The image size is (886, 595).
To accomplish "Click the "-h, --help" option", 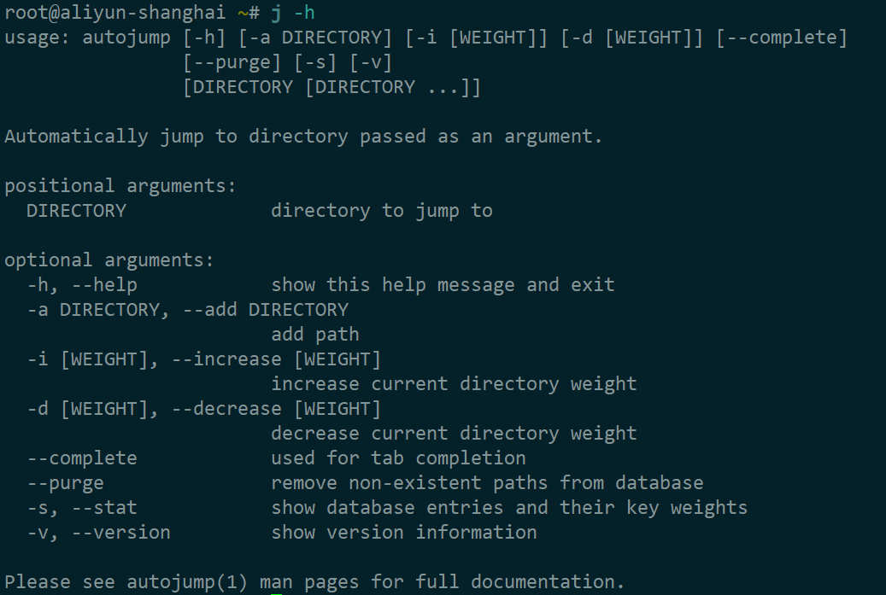I will pos(82,285).
